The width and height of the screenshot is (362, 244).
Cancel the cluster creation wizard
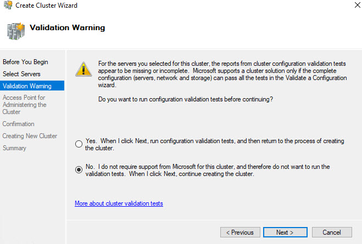[332, 232]
